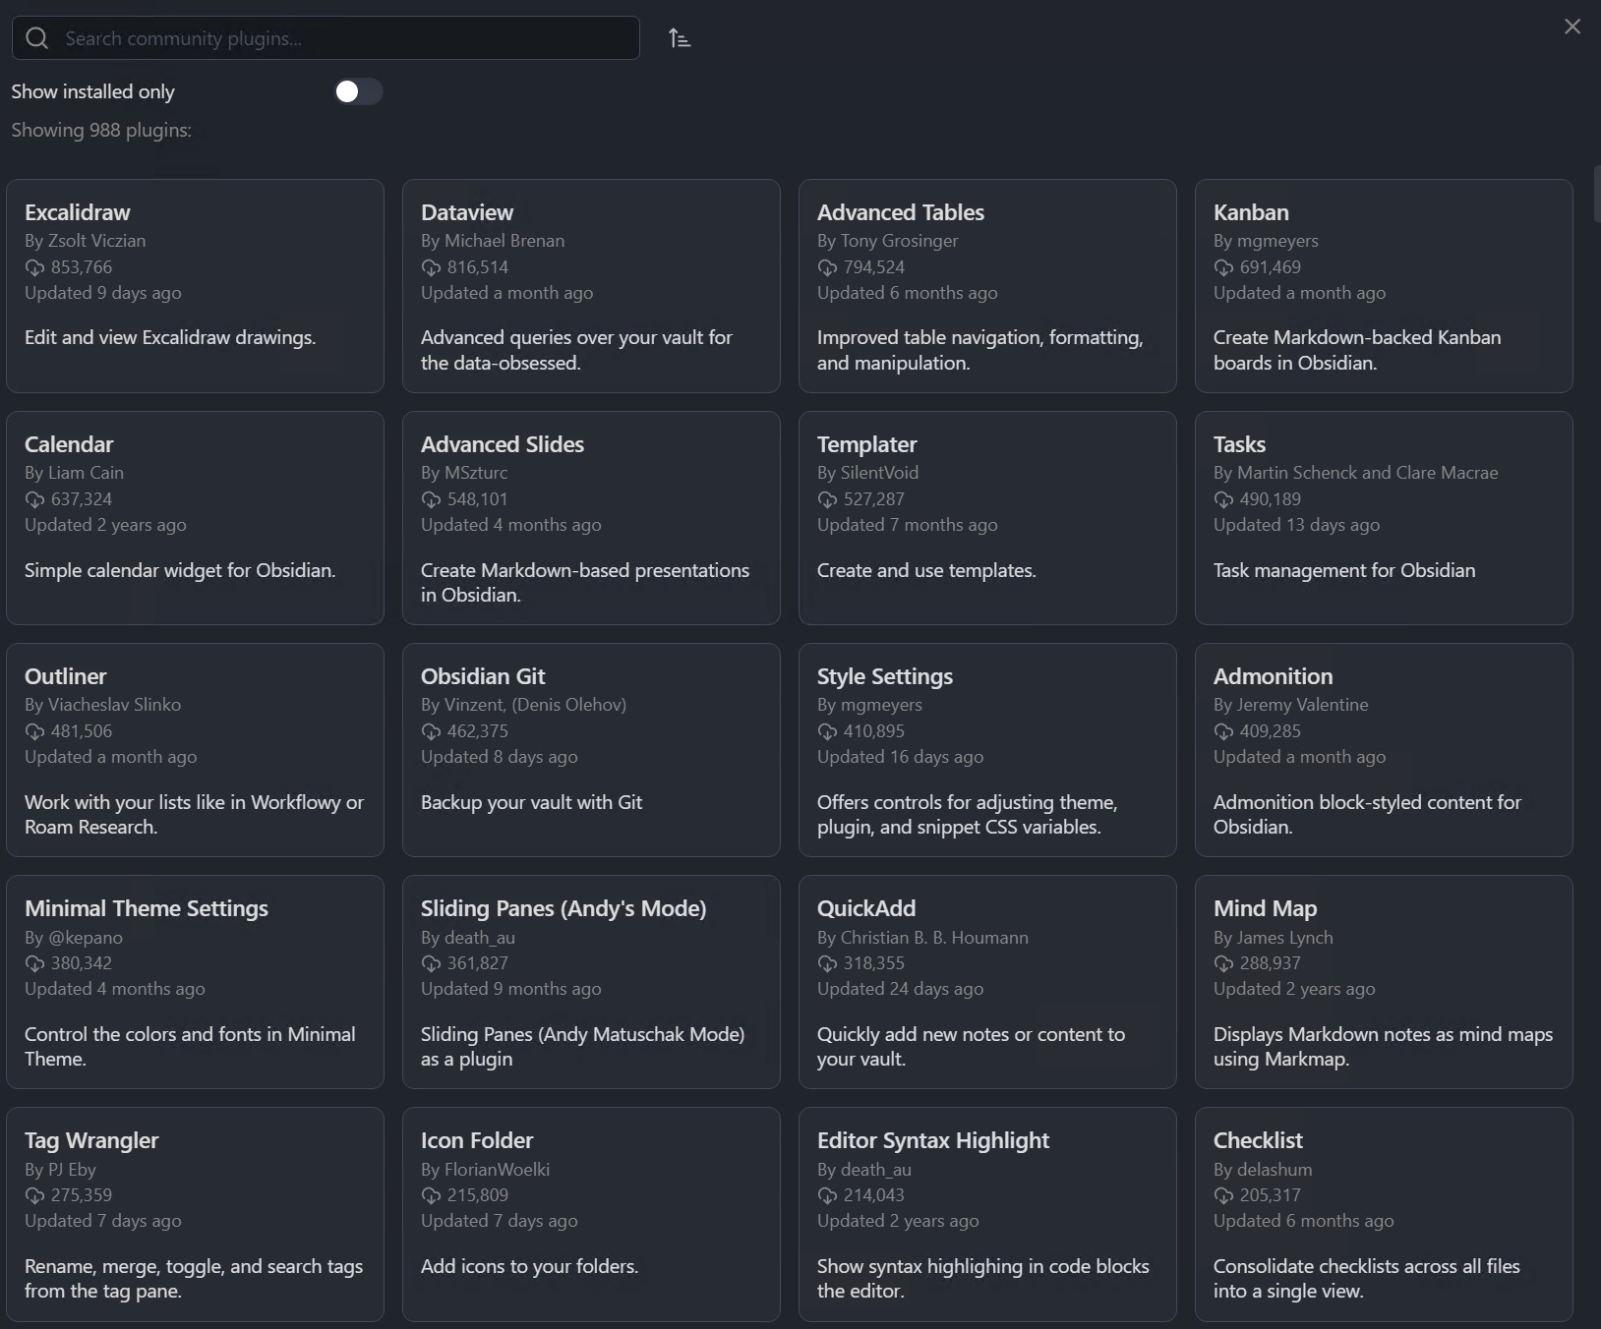Click the download icon on the Tasks plugin
This screenshot has height=1329, width=1601.
1223,499
